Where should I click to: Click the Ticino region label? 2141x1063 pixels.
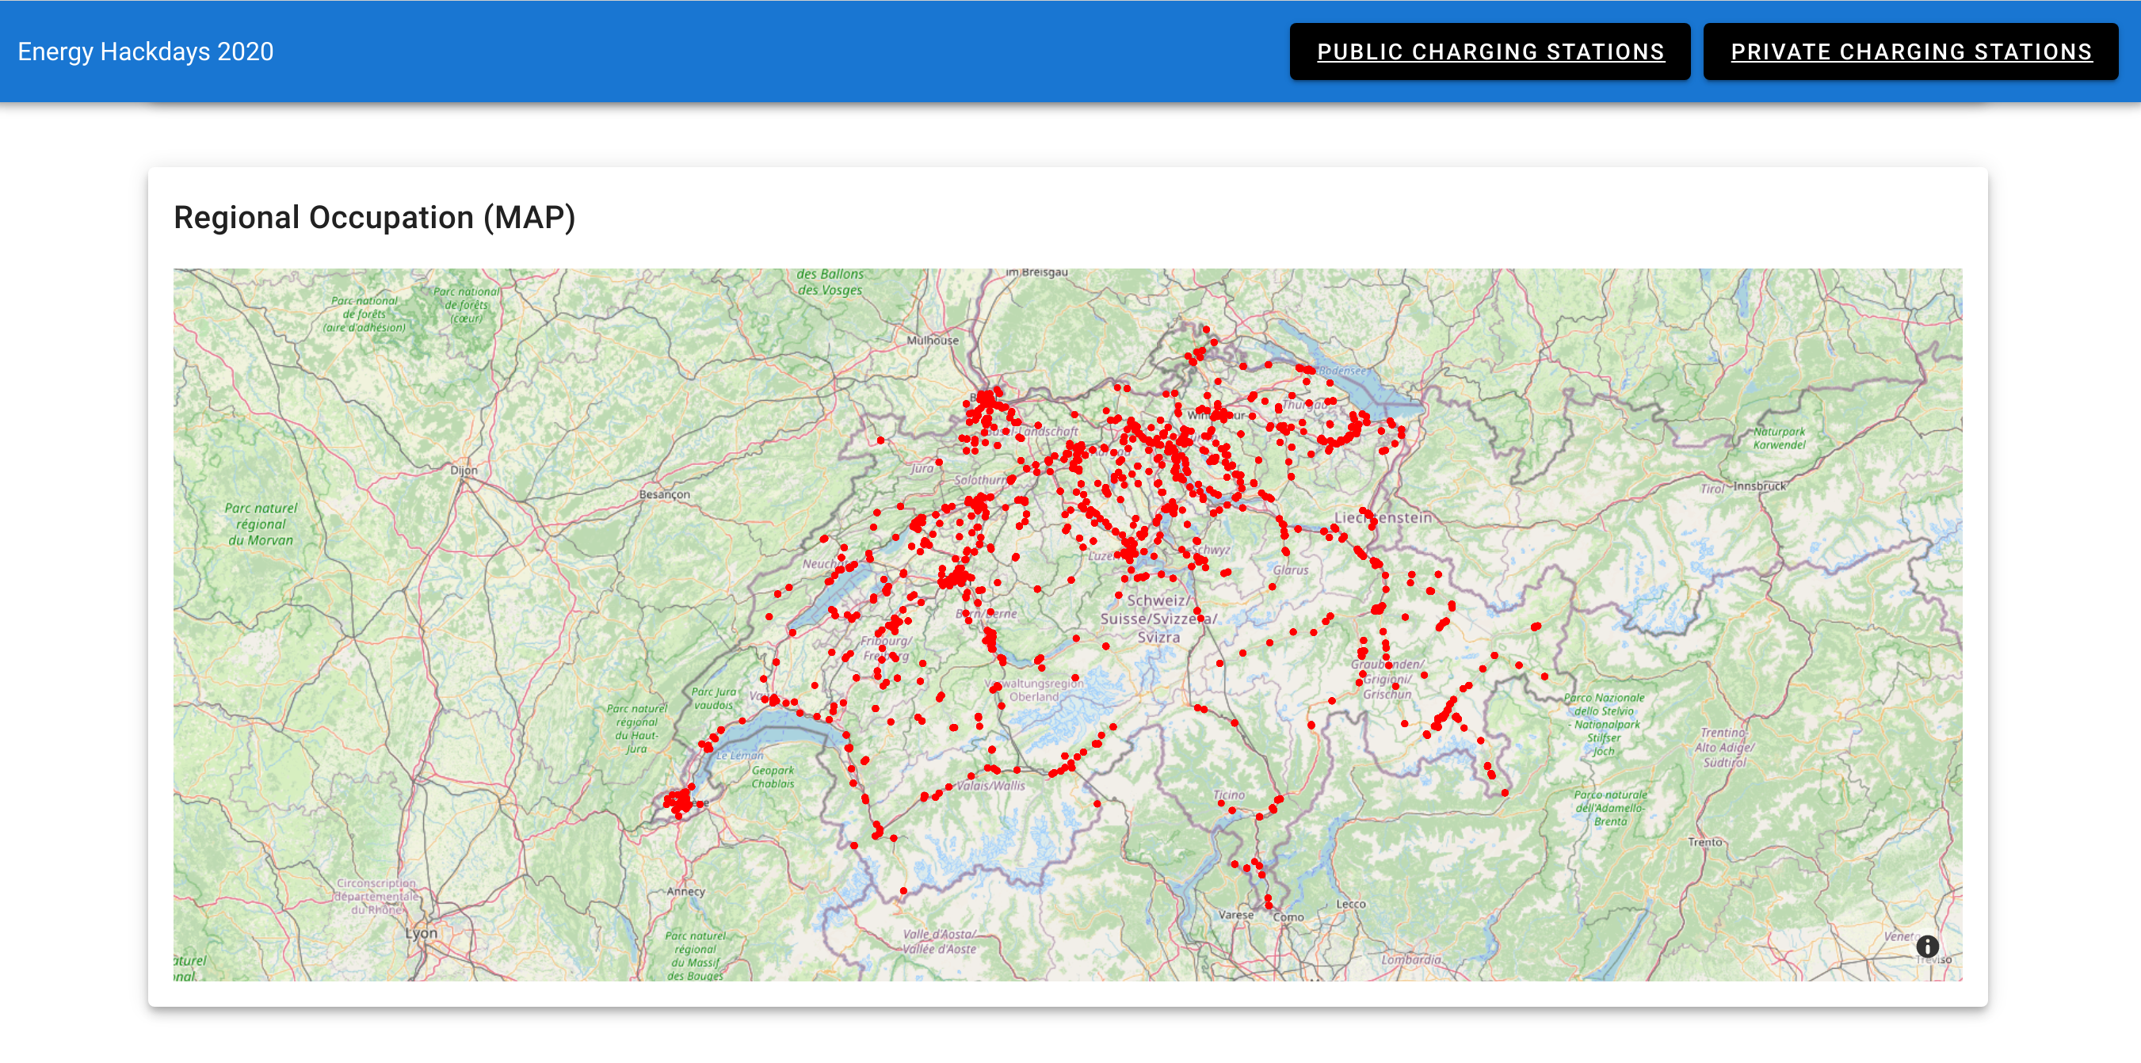(1228, 795)
